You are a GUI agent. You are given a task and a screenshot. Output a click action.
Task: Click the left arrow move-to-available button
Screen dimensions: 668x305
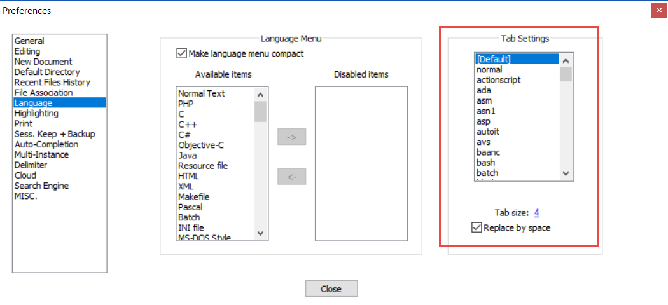292,176
